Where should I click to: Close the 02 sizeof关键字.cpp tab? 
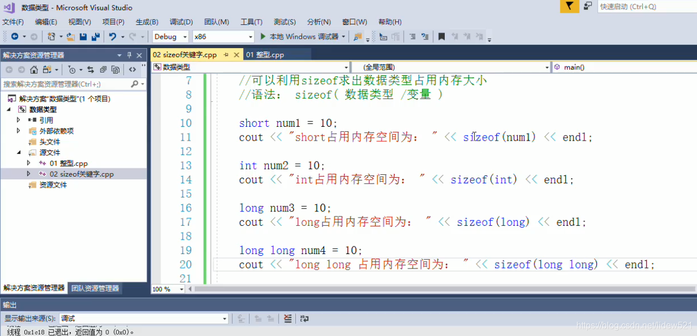point(237,55)
